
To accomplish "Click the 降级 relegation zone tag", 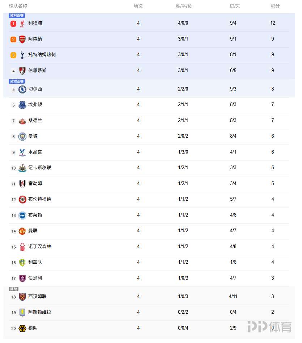I will (x=13, y=289).
